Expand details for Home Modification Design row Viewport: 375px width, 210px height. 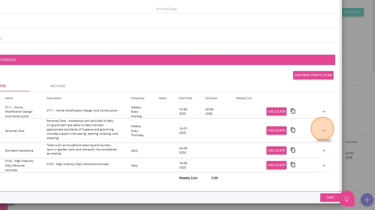coord(324,112)
